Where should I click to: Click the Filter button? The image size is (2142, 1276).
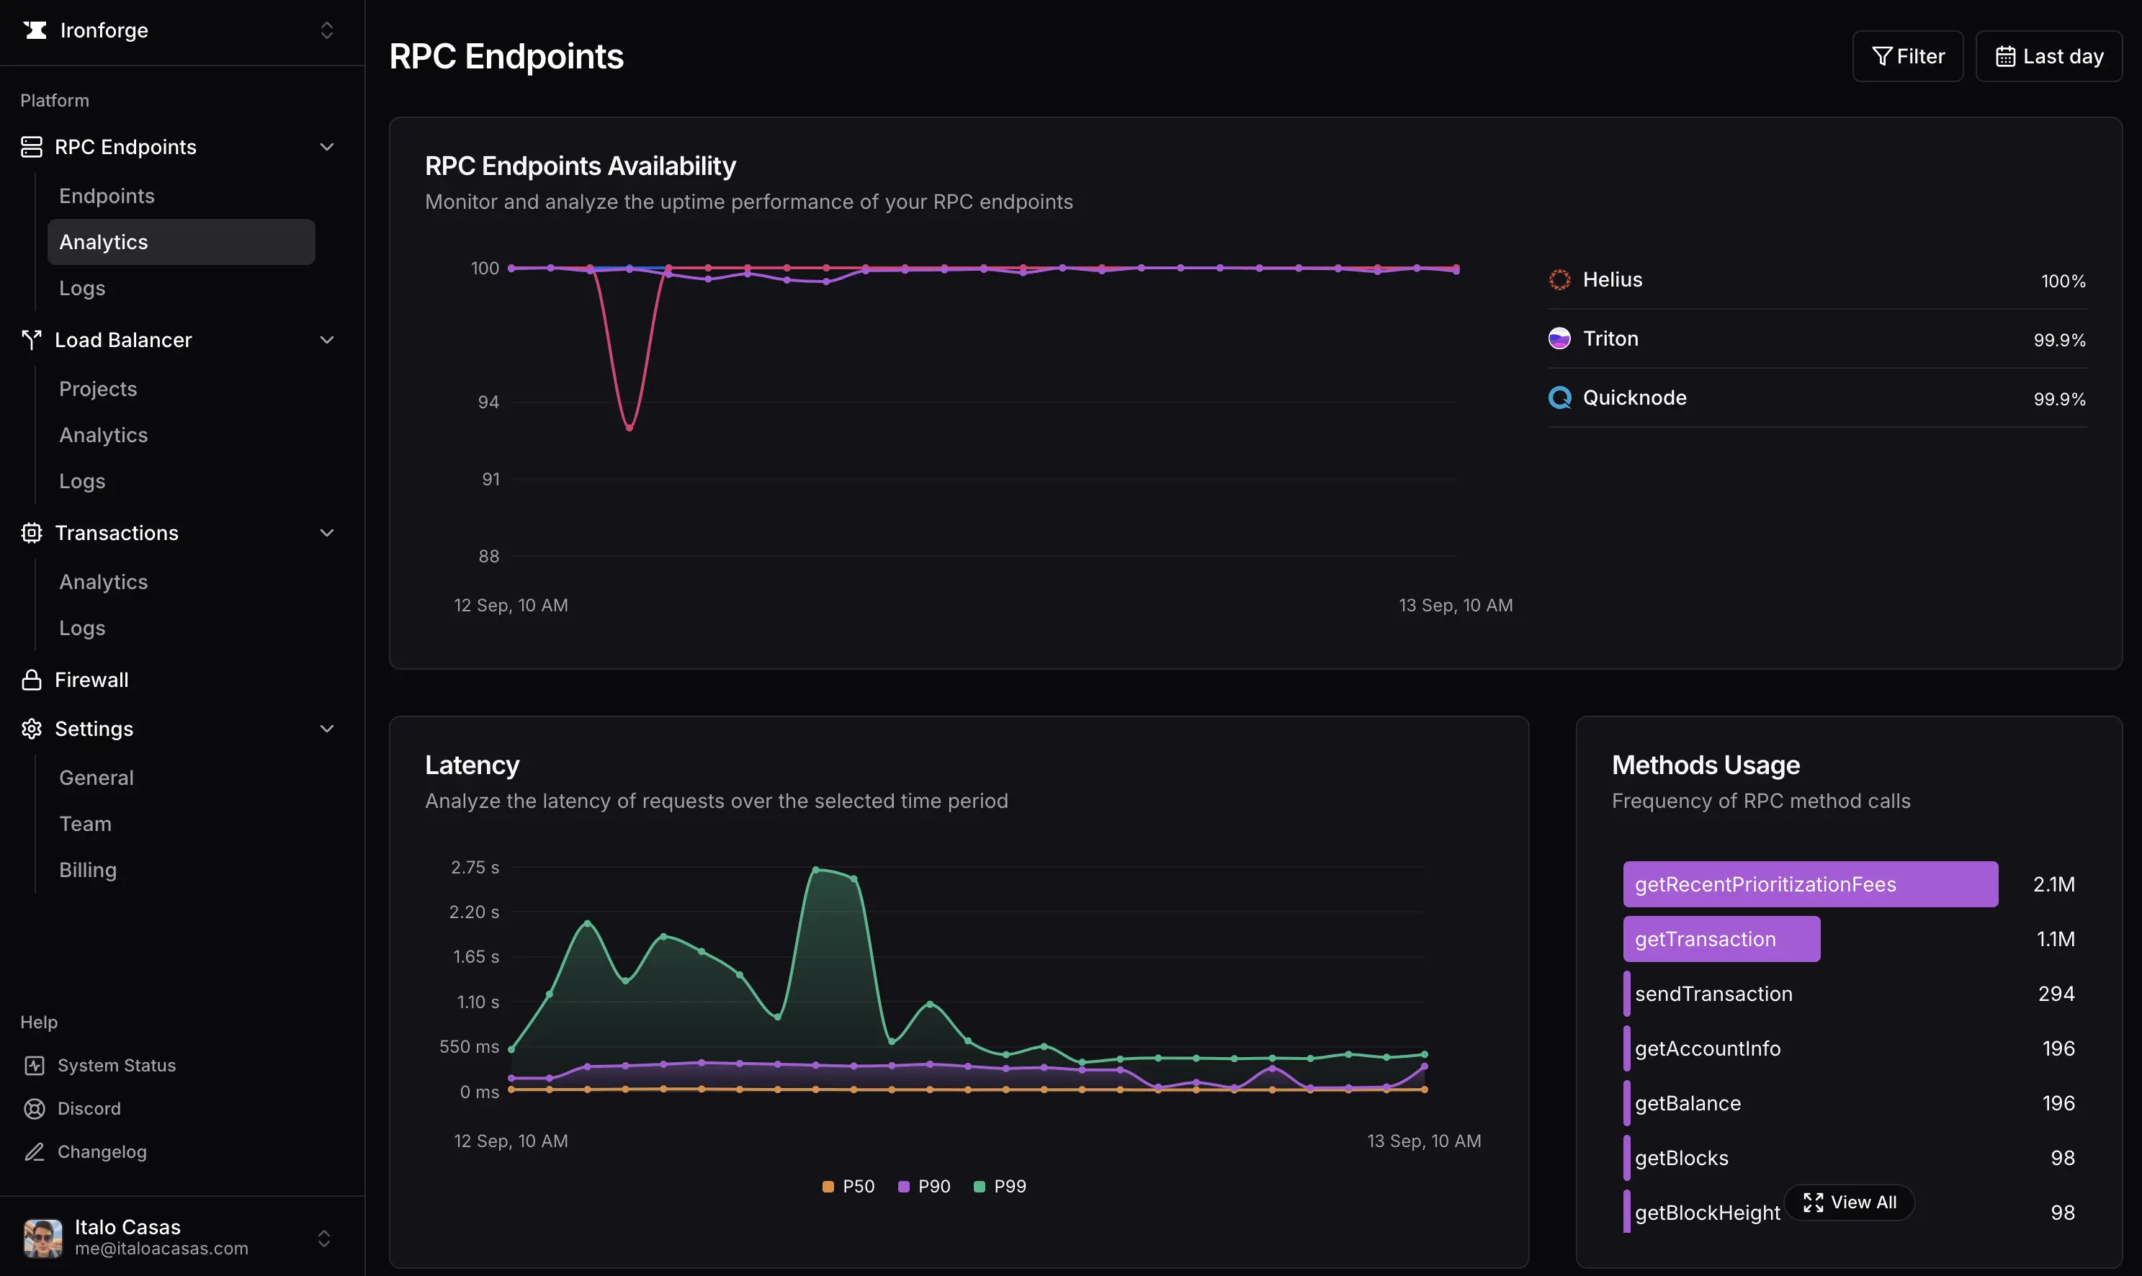pos(1907,56)
